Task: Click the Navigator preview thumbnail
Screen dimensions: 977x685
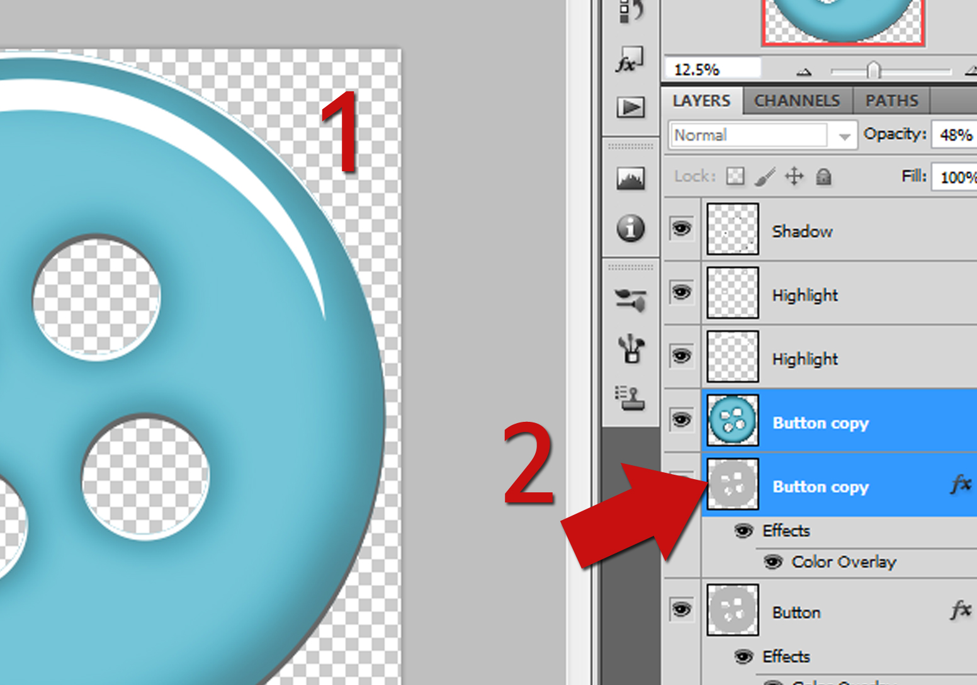Action: click(x=843, y=22)
